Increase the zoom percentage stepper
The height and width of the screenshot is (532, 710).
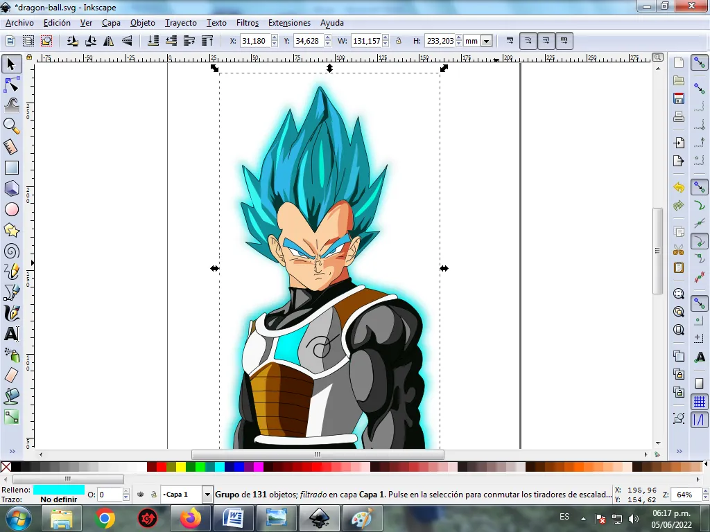tap(705, 491)
